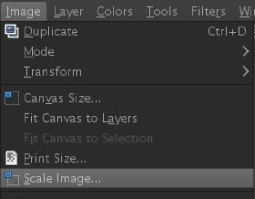Viewport: 255px width, 199px height.
Task: Open the Filters menu
Action: pos(208,11)
